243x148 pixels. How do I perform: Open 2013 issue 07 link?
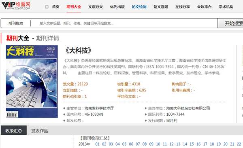138,144
